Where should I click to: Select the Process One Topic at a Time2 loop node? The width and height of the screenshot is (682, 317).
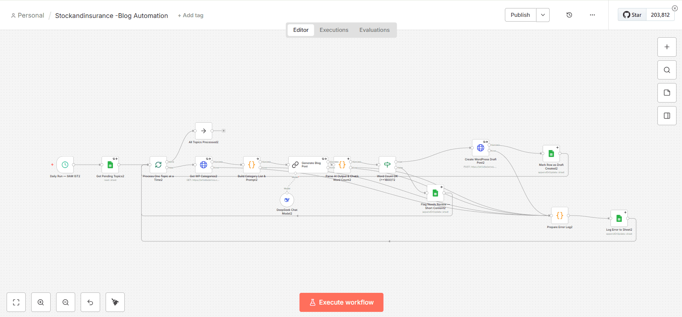158,165
